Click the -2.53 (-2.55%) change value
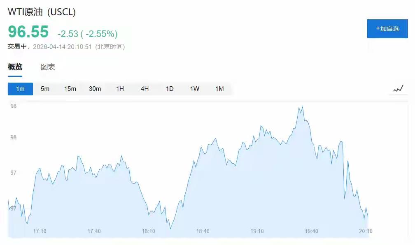Image resolution: width=415 pixels, height=245 pixels. click(x=88, y=34)
